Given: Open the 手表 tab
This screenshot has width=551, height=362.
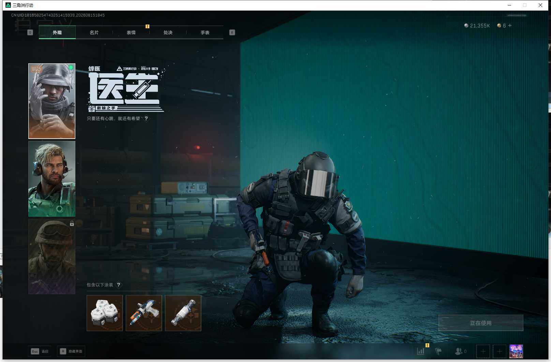Looking at the screenshot, I should [205, 32].
